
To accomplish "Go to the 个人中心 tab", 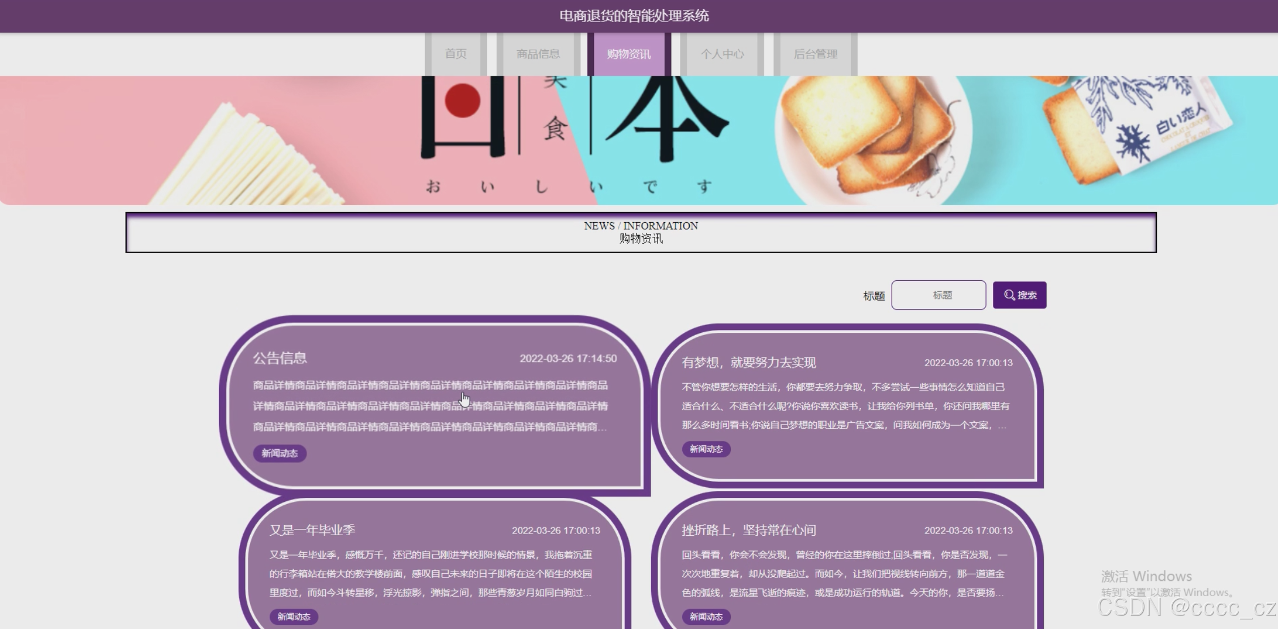I will click(x=722, y=54).
